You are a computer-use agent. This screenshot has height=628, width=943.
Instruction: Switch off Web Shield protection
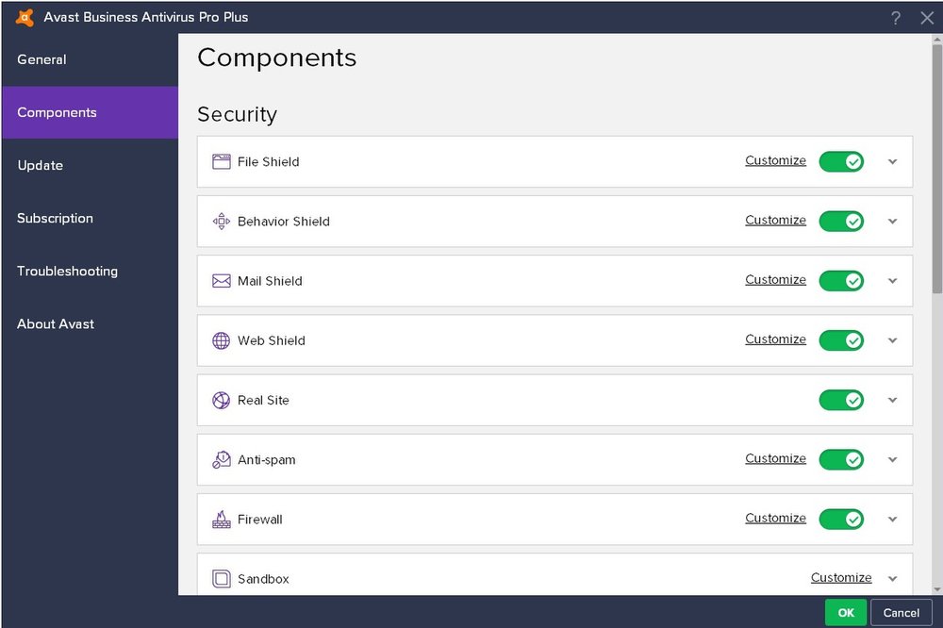(841, 339)
